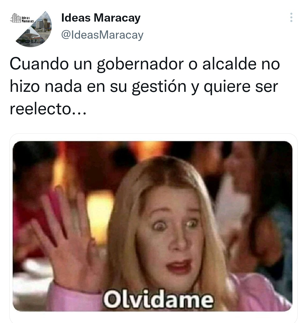The image size is (307, 323).
Task: Click the 'Olvidame' caption on the meme
Action: 158,300
